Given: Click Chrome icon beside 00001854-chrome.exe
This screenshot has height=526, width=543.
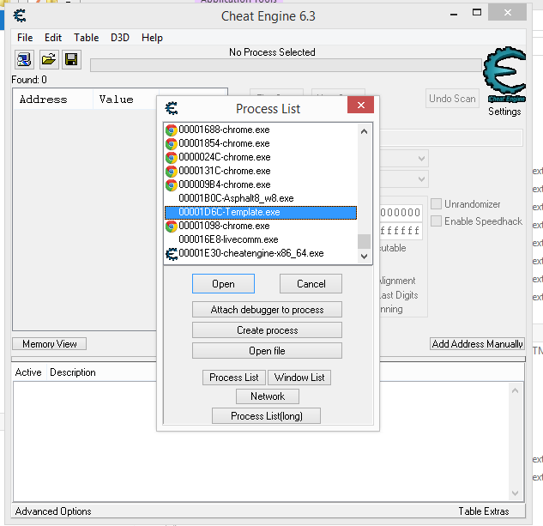Looking at the screenshot, I should tap(171, 143).
